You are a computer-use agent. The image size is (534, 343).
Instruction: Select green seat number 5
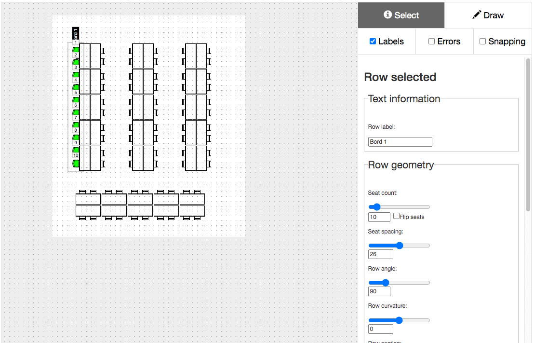(x=76, y=100)
